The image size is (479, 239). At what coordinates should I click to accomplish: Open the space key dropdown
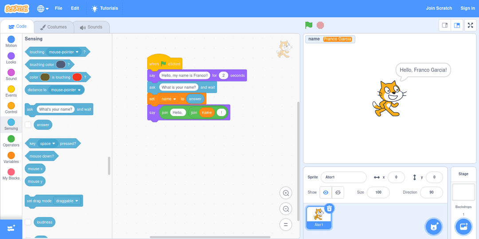(x=54, y=143)
